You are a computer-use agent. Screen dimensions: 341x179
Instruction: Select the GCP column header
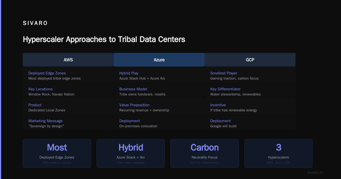click(x=250, y=60)
